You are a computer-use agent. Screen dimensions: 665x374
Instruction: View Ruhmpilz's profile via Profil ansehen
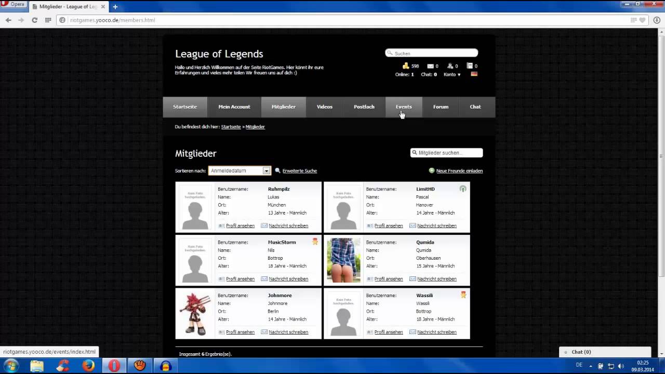tap(241, 226)
